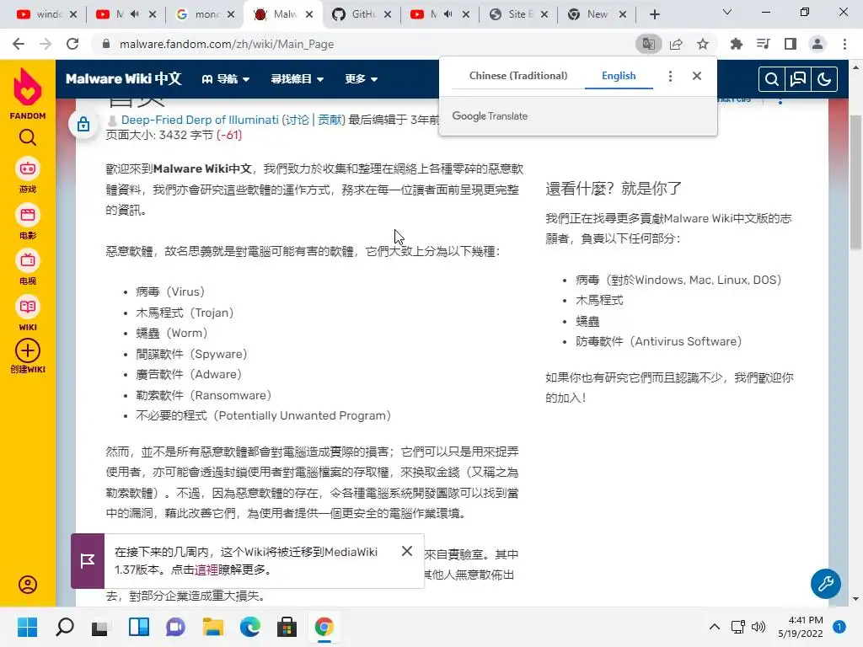The height and width of the screenshot is (647, 863).
Task: Click the create wiki plus icon
Action: [x=28, y=351]
